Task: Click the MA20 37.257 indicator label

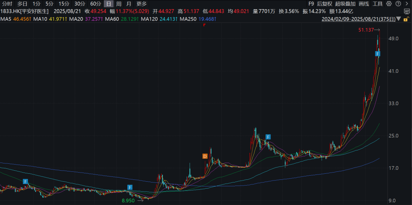Action: pos(86,19)
